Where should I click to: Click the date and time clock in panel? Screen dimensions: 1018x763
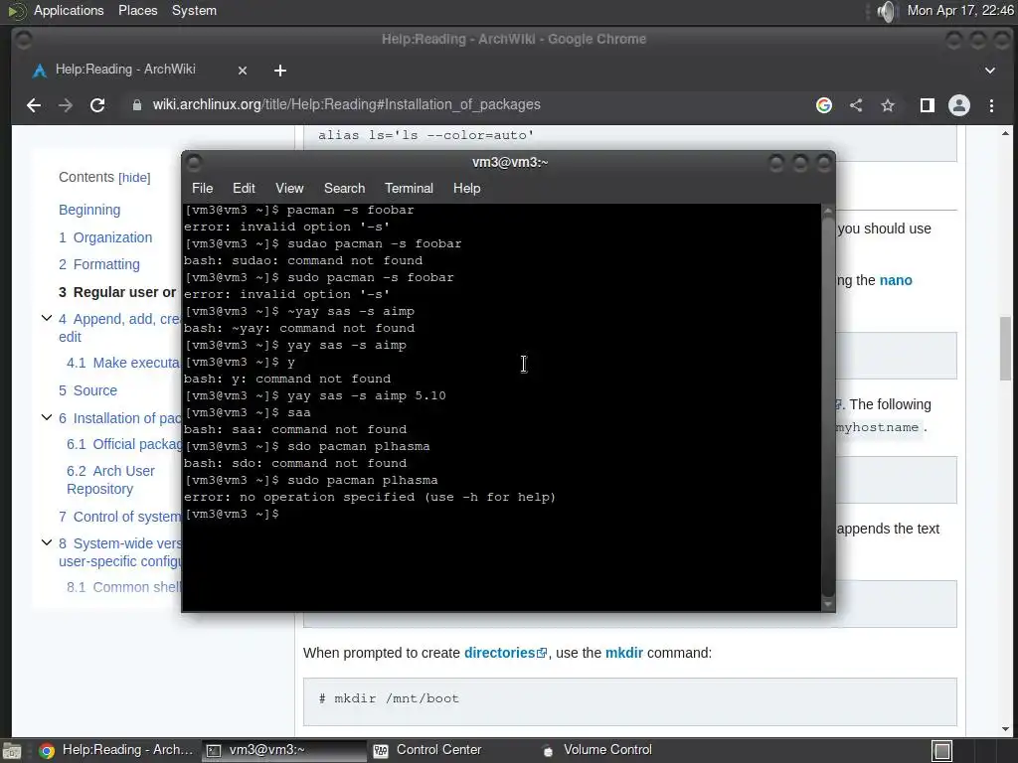click(x=960, y=10)
